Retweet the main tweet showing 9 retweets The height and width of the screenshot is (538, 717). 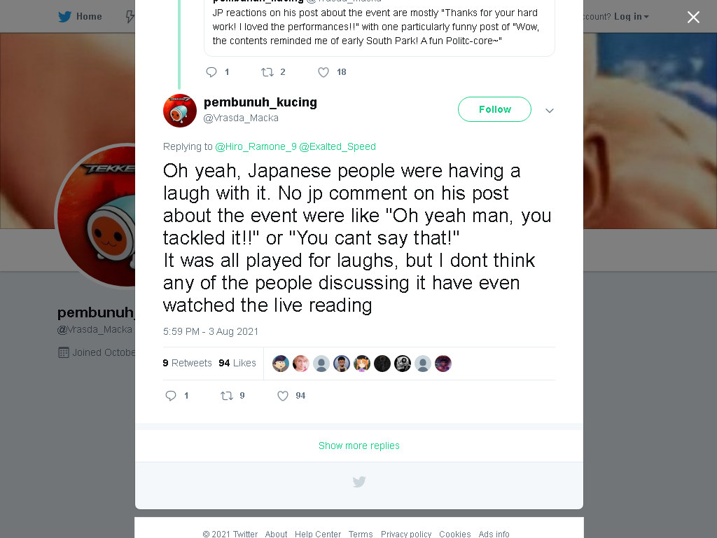tap(227, 396)
